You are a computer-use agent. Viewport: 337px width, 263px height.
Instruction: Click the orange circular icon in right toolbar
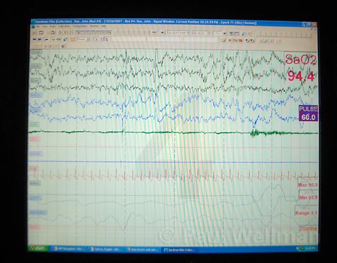(x=240, y=40)
